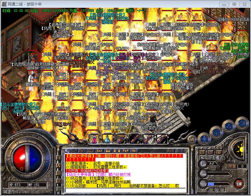The width and height of the screenshot is (251, 196).
Task: Click the 意乱情迷 chat message line
Action: pyautogui.click(x=93, y=163)
